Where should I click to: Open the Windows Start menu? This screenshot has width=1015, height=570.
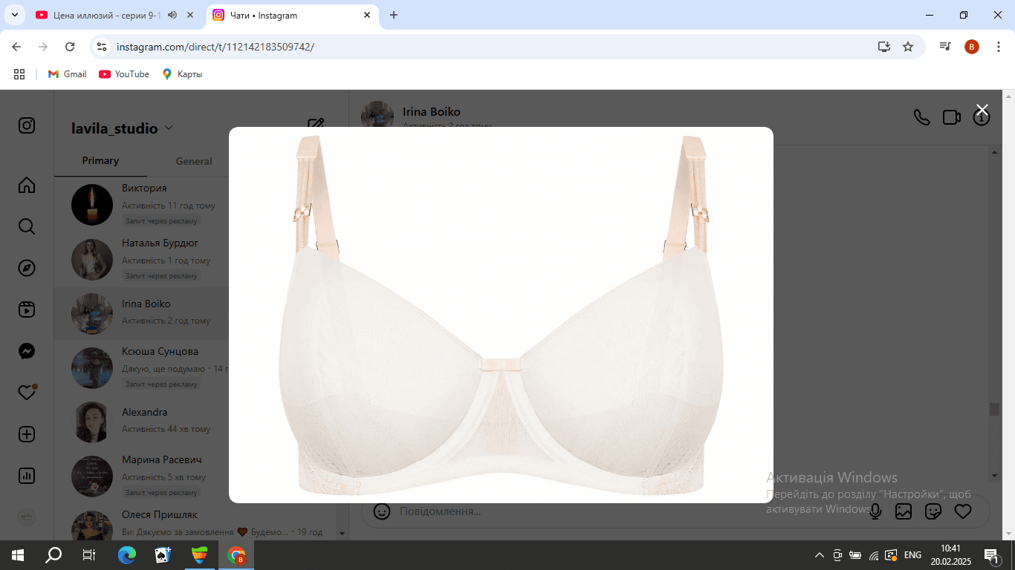(18, 554)
